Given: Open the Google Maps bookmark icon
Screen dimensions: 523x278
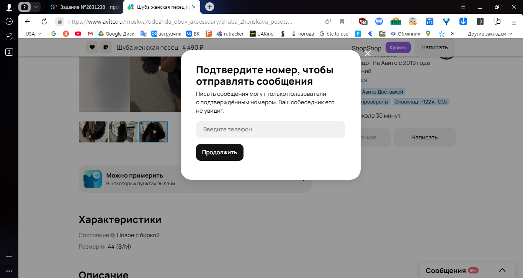Looking at the screenshot, I should [x=428, y=34].
